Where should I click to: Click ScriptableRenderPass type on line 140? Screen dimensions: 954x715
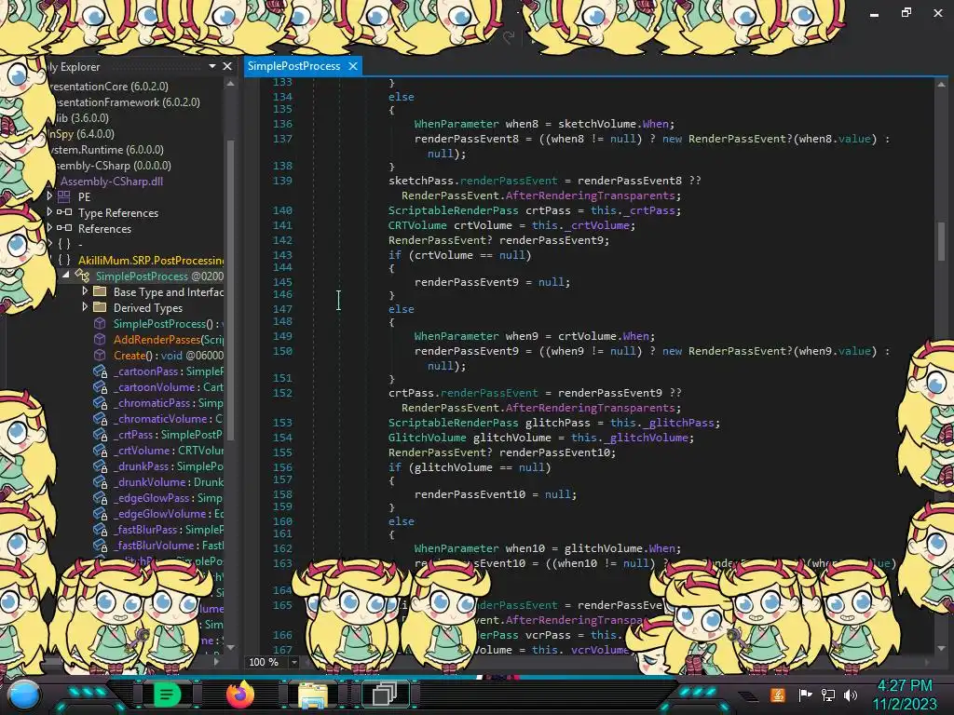click(454, 210)
